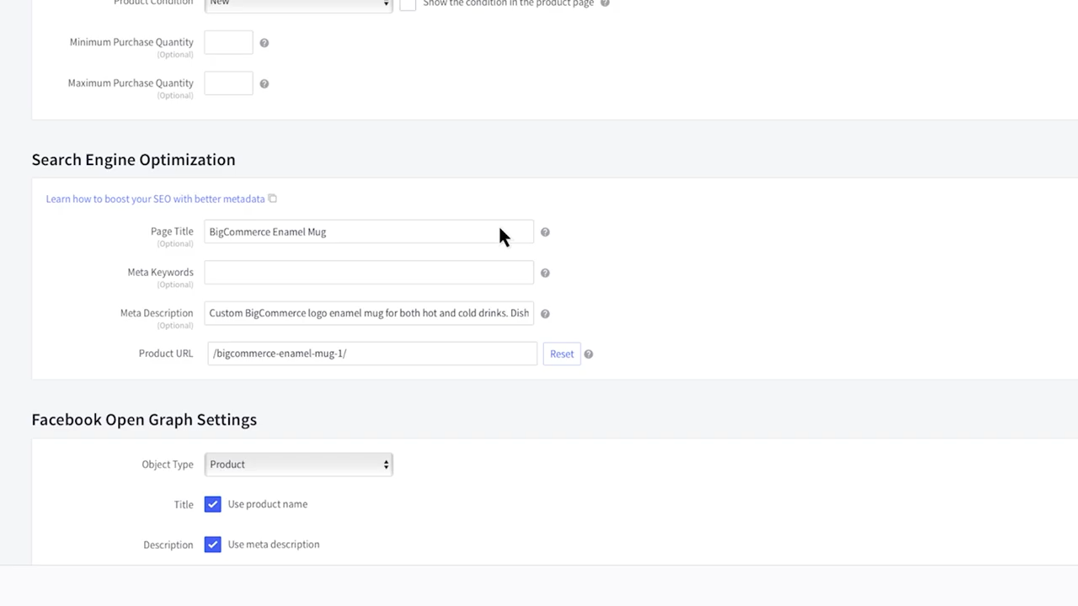Enable showing the condition on the product page
The image size is (1078, 606).
point(408,4)
